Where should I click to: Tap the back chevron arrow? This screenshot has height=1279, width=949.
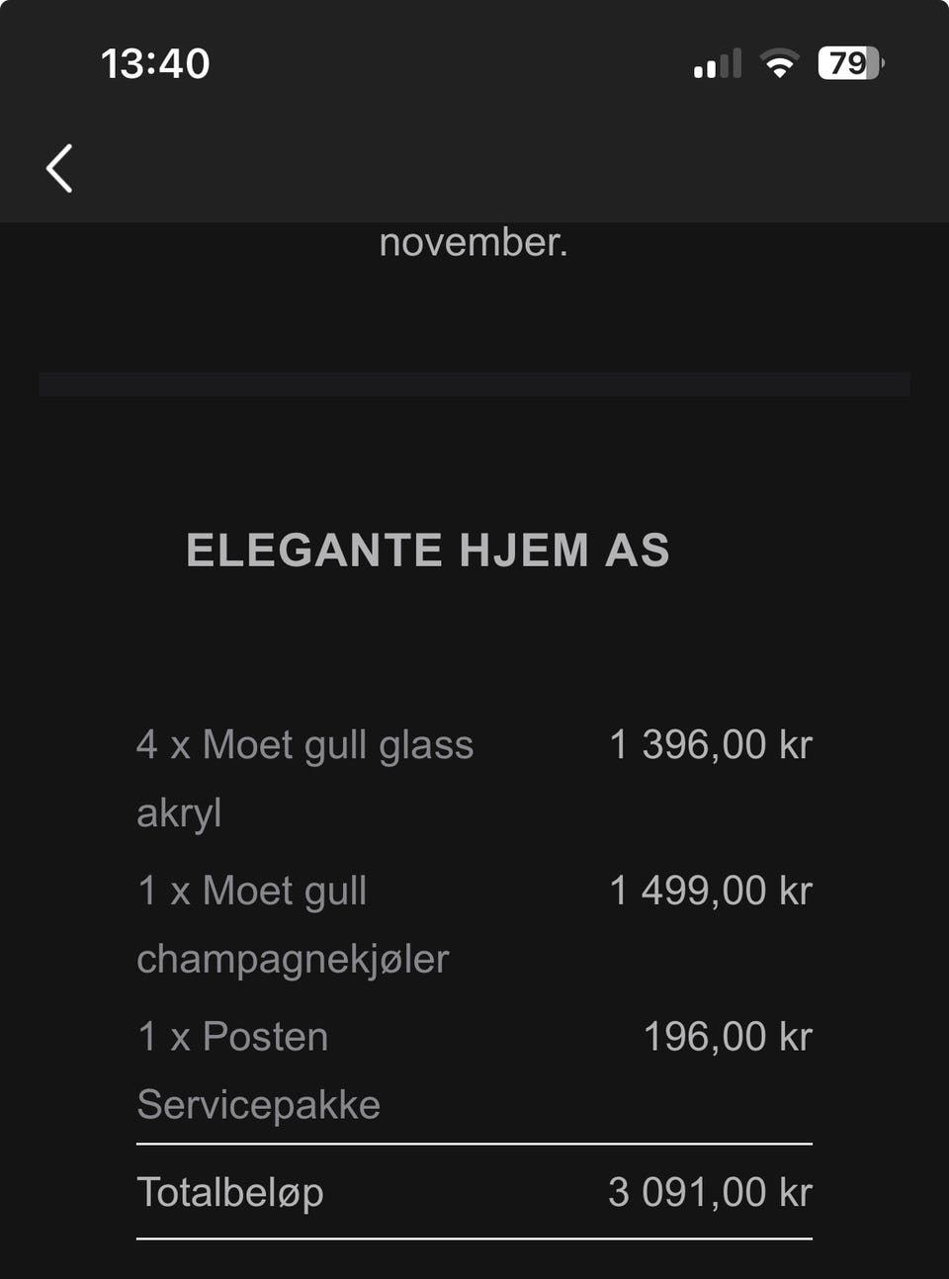point(59,168)
